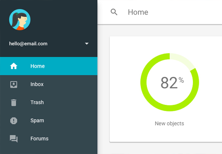This screenshot has width=222, height=154.
Task: Click the Inbox tray icon
Action: (14, 84)
